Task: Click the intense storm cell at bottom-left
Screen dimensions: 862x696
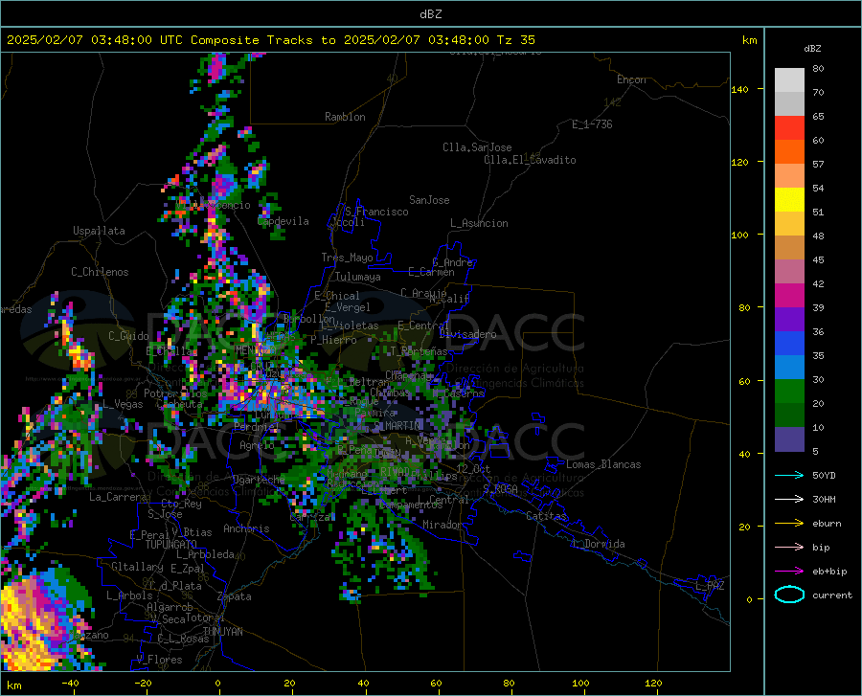Action: [x=41, y=623]
